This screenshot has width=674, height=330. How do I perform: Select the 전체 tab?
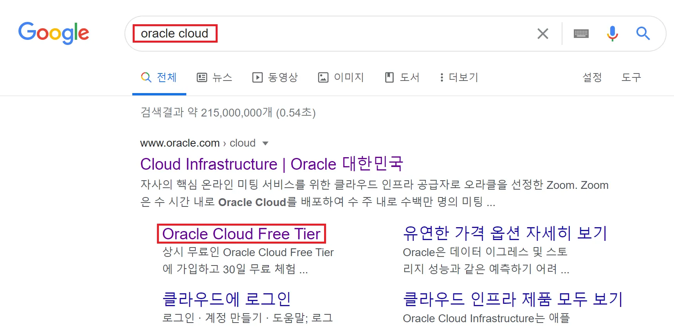(159, 77)
